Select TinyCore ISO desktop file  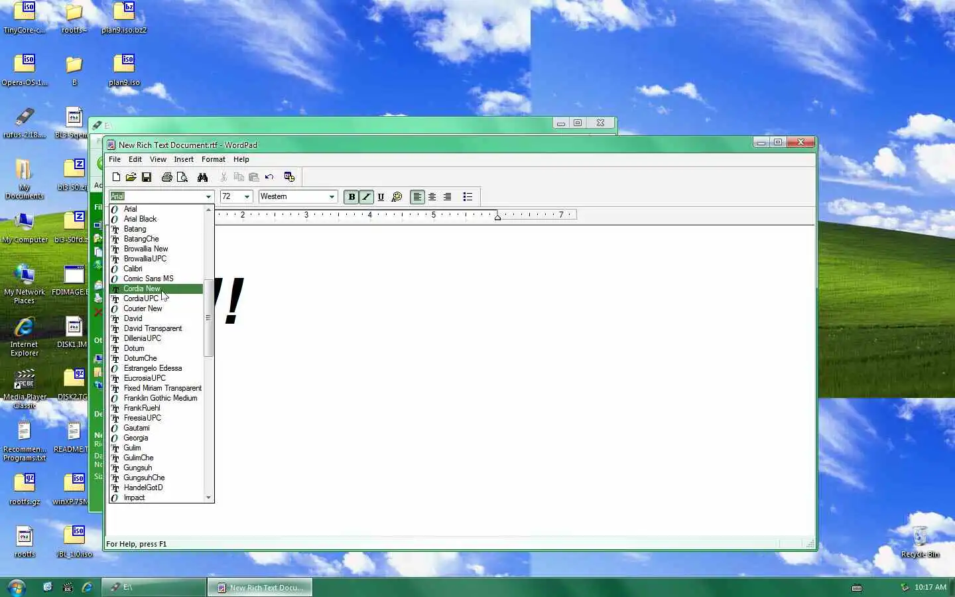25,18
